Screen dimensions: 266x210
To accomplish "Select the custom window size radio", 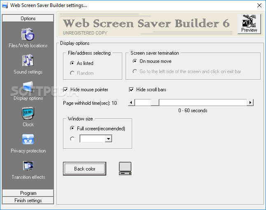I will click(72, 139).
